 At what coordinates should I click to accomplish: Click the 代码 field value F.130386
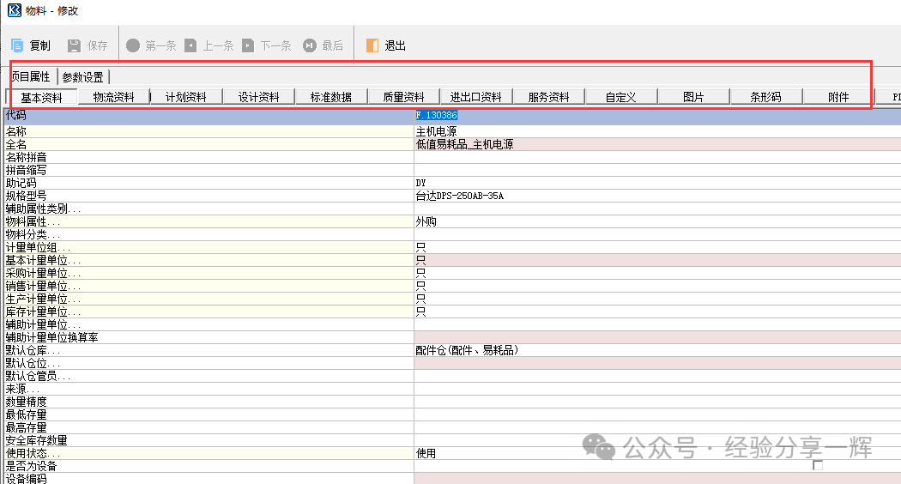pyautogui.click(x=437, y=115)
